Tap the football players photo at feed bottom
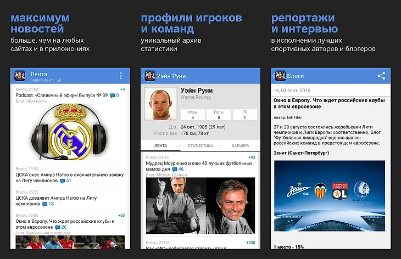This screenshot has height=259, width=401. pos(70,242)
